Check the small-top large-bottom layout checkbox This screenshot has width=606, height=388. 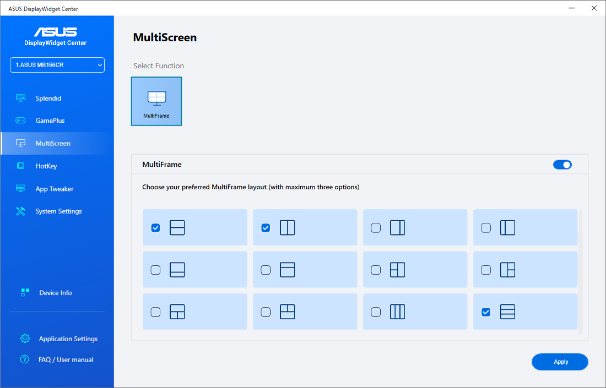coord(266,270)
